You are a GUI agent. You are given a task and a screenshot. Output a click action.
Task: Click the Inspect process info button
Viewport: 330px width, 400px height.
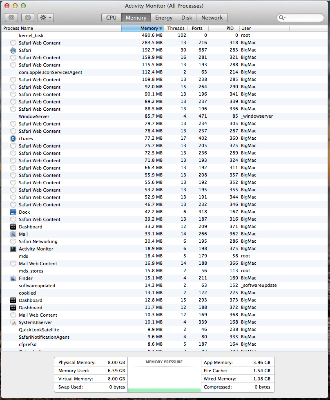[28, 18]
